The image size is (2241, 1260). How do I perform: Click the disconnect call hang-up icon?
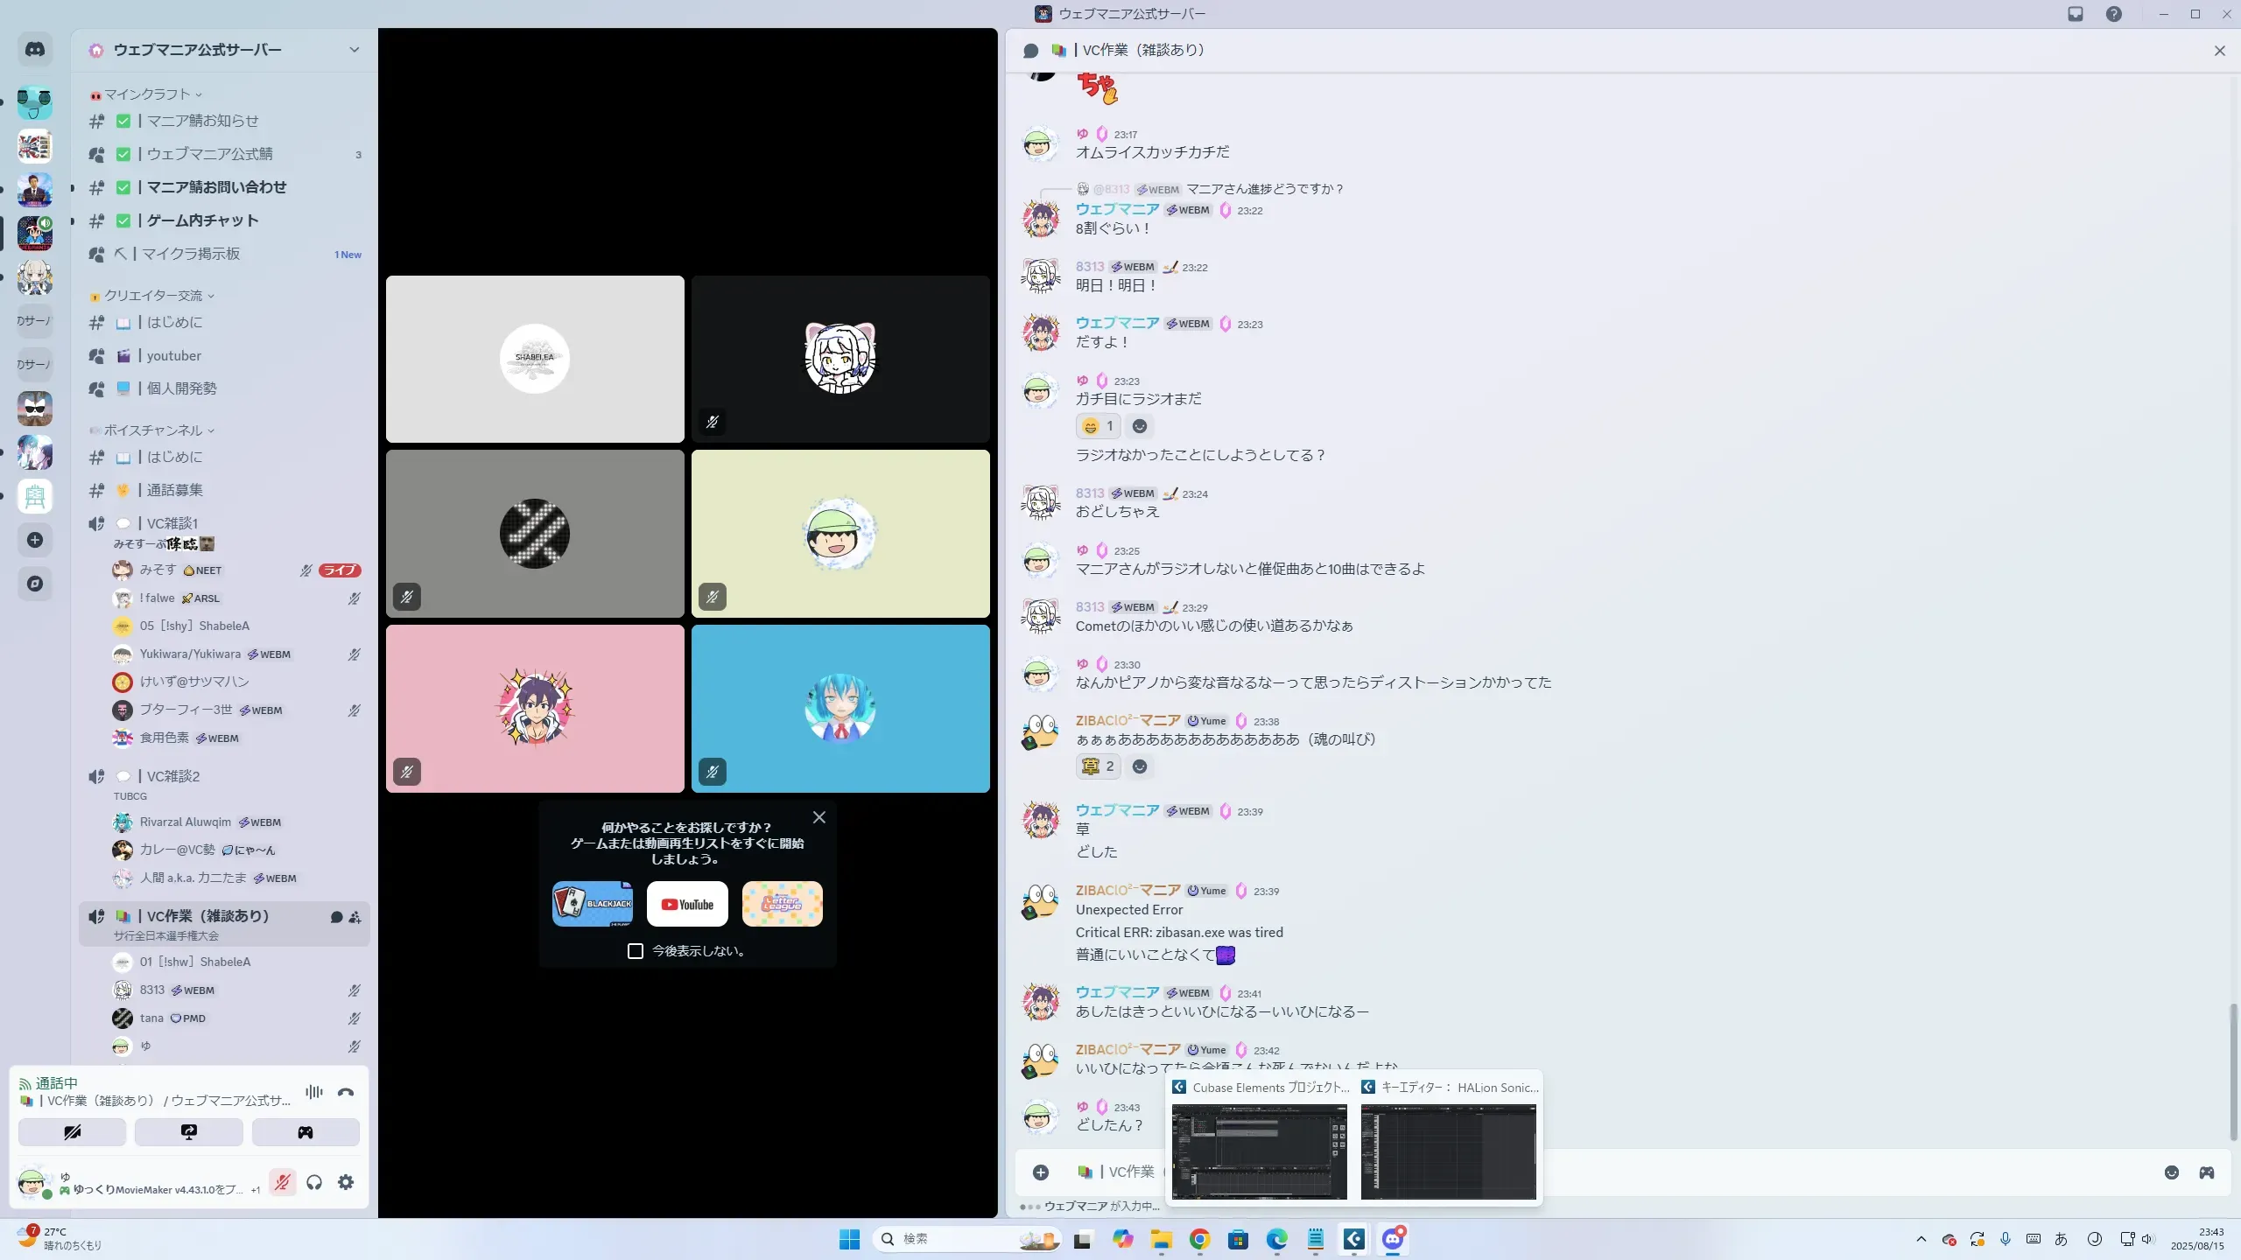(x=346, y=1092)
